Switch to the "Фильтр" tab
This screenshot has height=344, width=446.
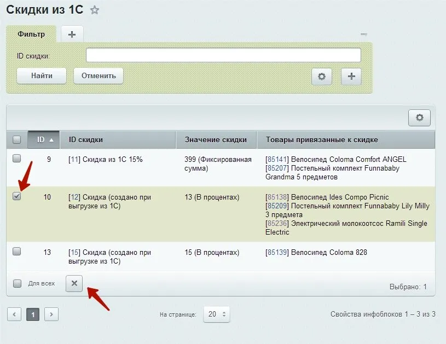[x=31, y=34]
